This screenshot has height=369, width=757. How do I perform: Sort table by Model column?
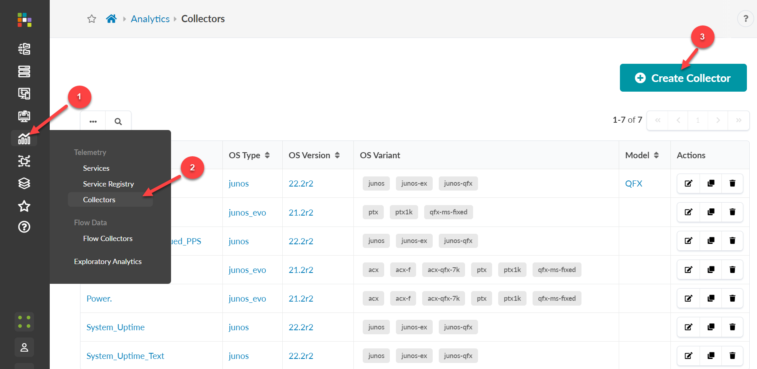coord(656,155)
